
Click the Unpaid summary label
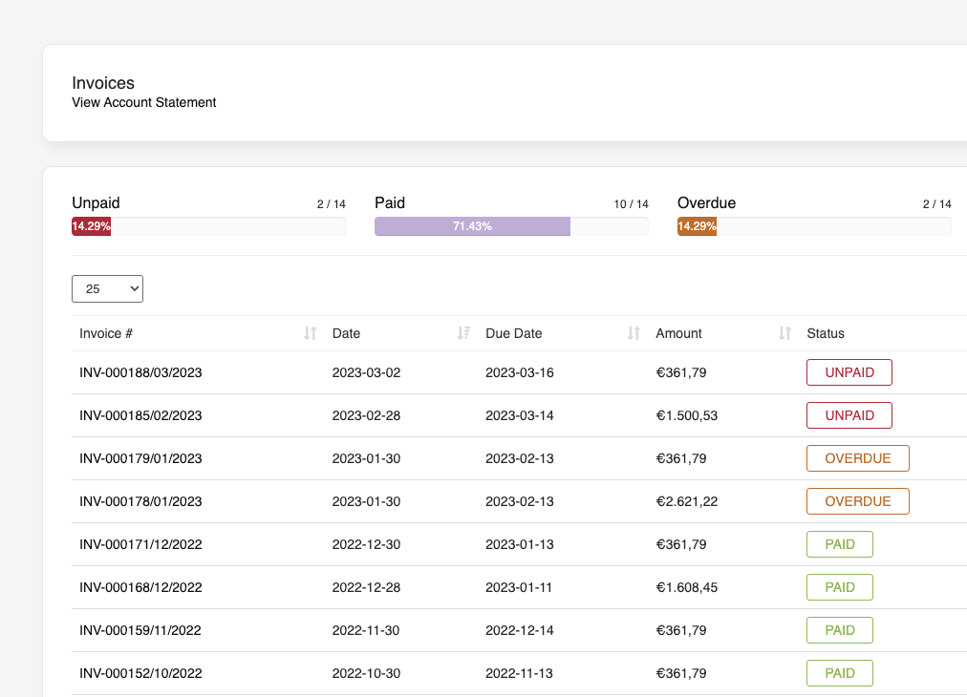click(x=96, y=202)
